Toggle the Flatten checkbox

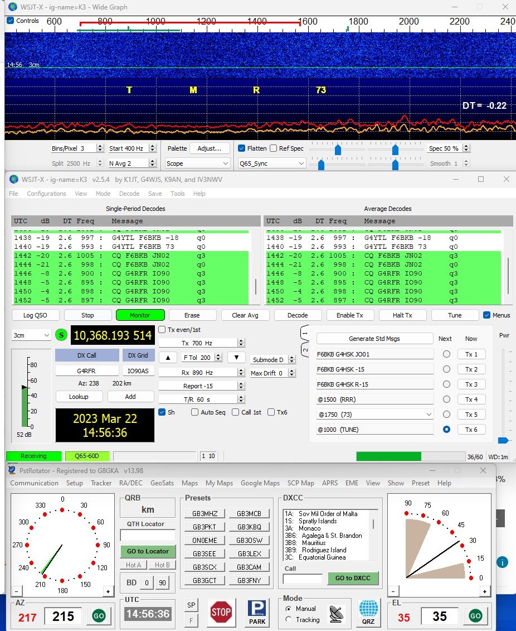(x=241, y=148)
